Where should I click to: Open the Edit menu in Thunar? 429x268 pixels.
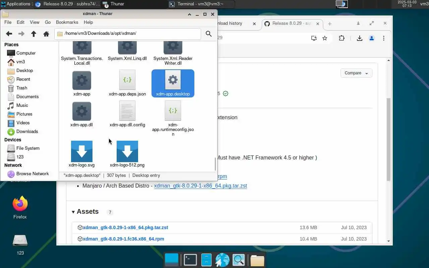point(20,22)
